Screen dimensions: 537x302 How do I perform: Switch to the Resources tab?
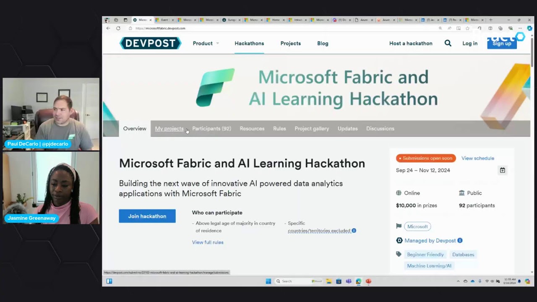pyautogui.click(x=252, y=128)
